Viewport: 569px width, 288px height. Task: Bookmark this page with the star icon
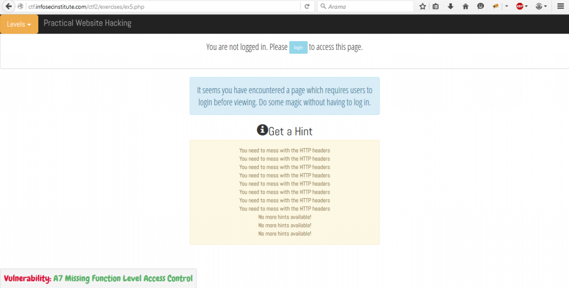422,7
